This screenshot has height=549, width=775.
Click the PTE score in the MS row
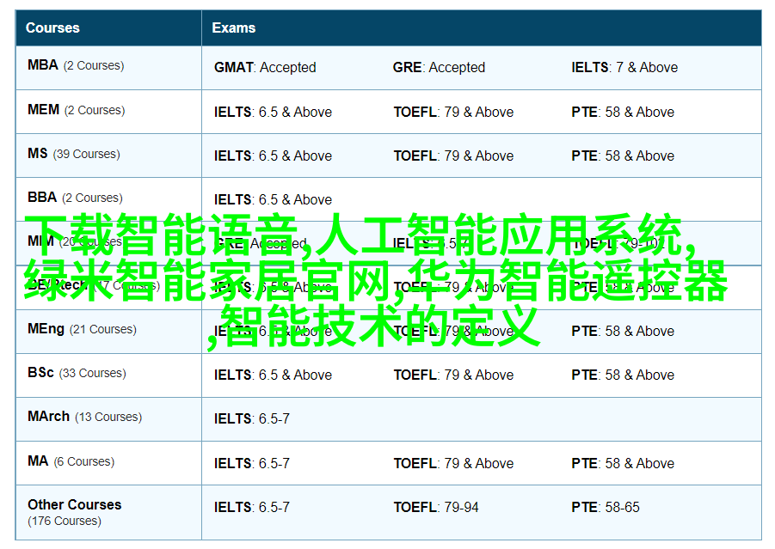pyautogui.click(x=623, y=156)
